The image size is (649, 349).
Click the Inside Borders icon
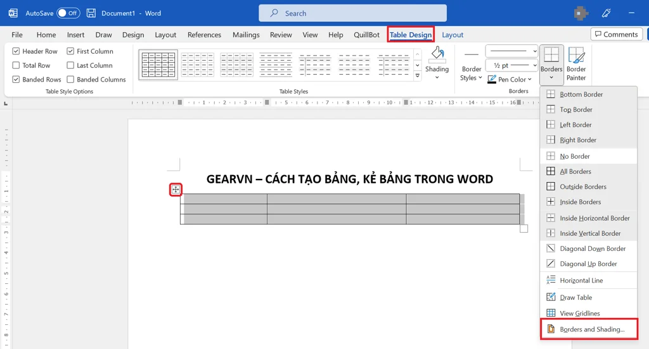pyautogui.click(x=551, y=202)
